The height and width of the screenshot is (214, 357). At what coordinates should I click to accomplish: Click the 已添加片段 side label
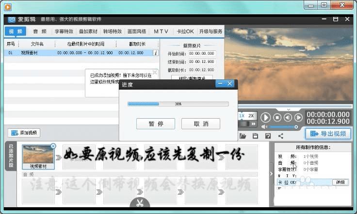tap(11, 156)
